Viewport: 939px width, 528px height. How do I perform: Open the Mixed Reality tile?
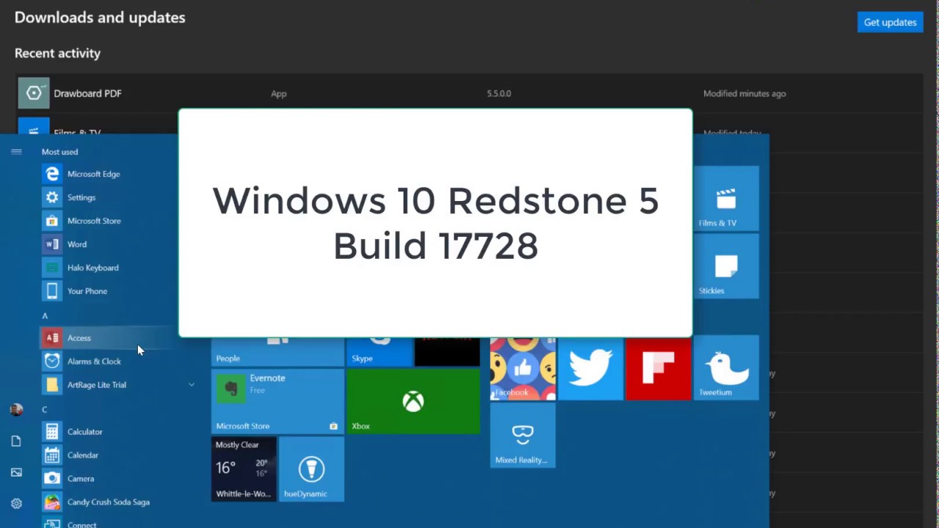click(523, 435)
